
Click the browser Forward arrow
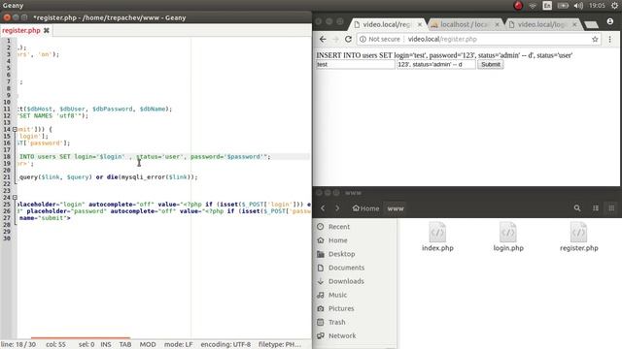coord(335,39)
